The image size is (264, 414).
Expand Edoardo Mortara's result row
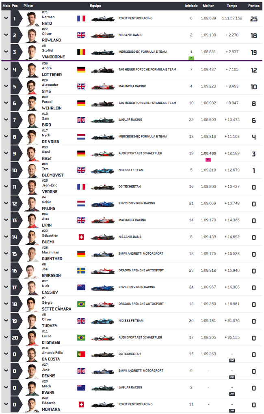tap(6, 404)
